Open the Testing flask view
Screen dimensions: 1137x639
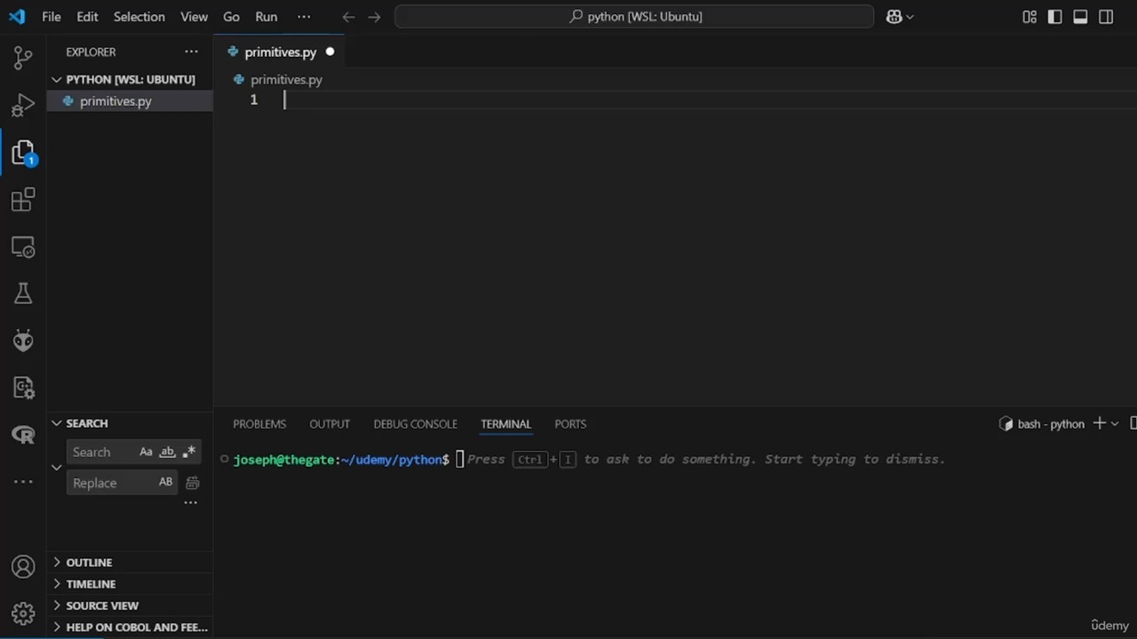[23, 294]
